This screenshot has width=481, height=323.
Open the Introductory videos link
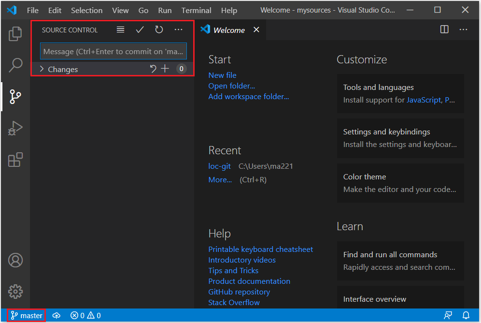point(242,260)
